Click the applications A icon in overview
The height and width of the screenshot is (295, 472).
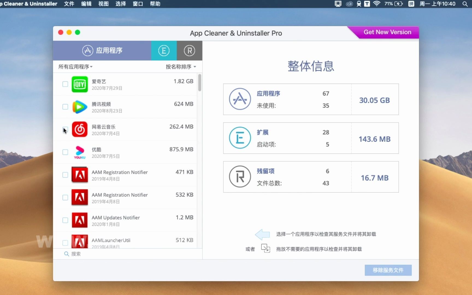240,99
